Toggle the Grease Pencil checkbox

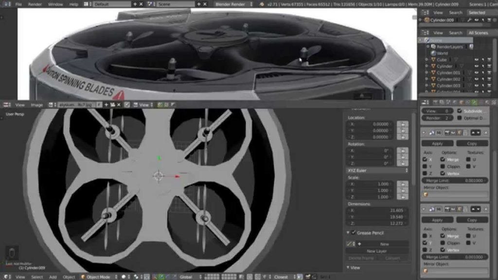click(353, 233)
